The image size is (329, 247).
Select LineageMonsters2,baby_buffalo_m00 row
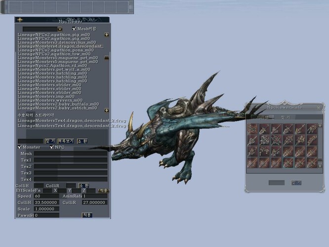[x=58, y=104]
